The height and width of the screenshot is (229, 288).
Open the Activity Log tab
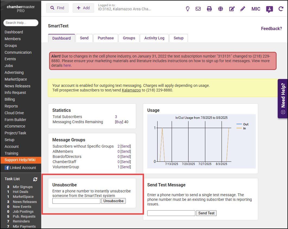coord(154,38)
